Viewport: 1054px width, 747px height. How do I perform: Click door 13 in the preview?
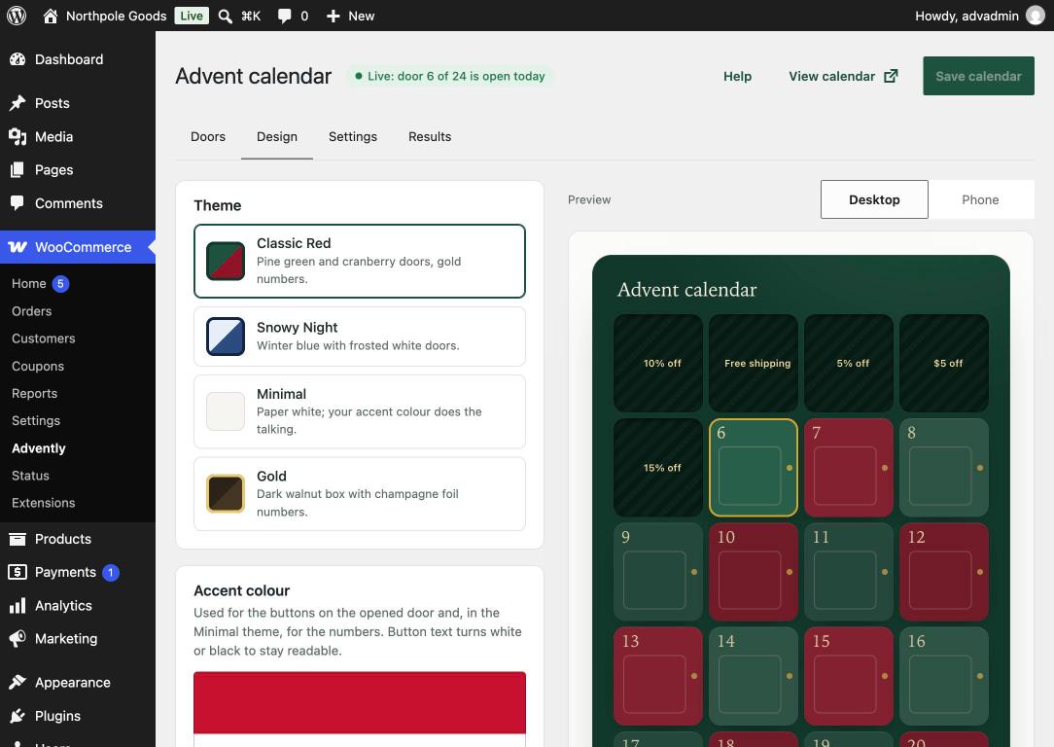[658, 676]
